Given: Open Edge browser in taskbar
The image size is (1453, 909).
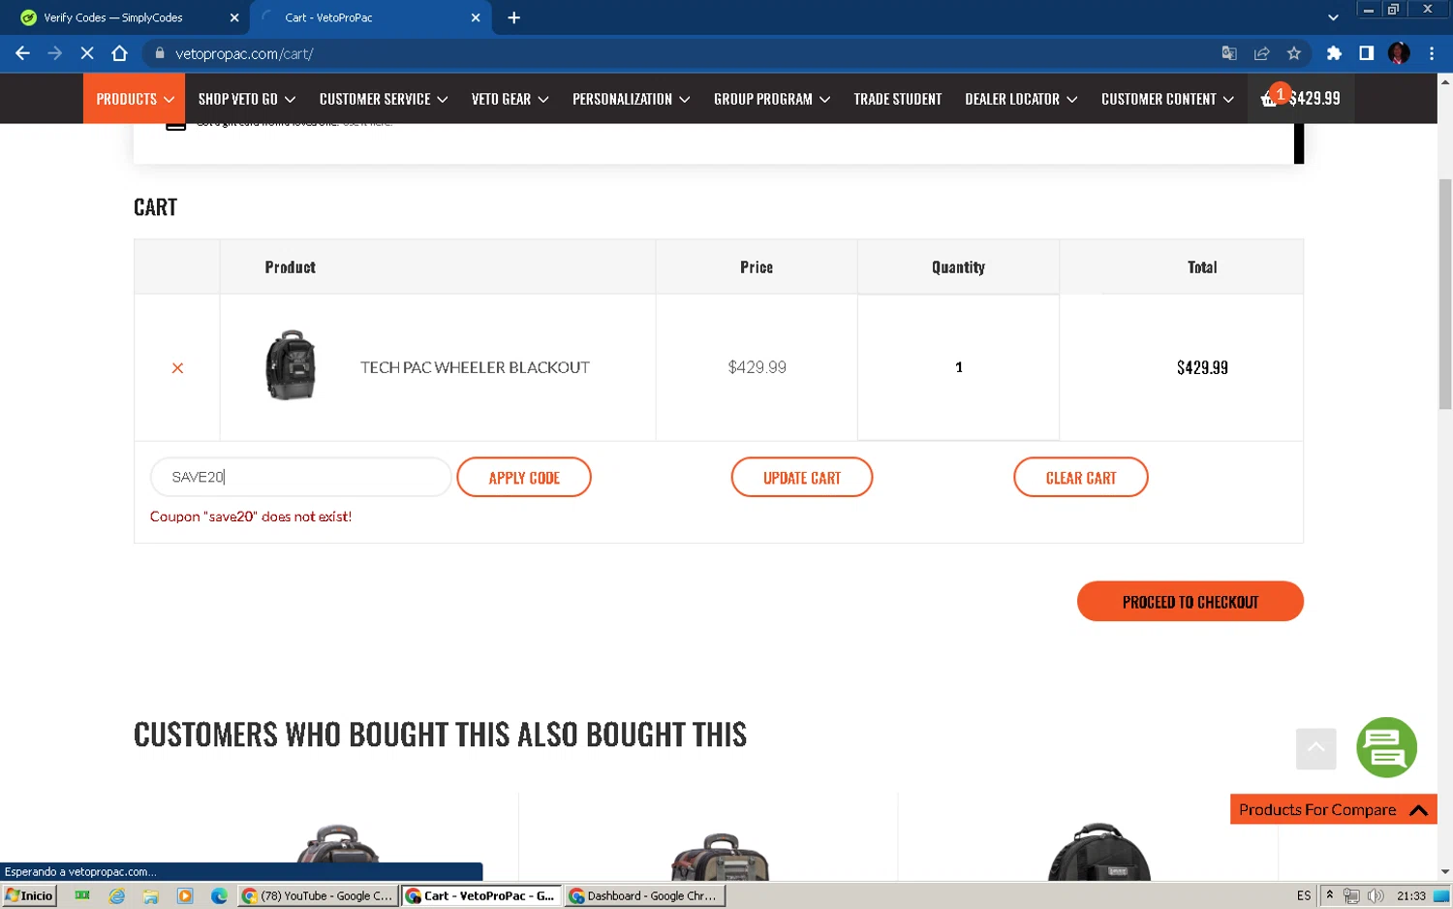Looking at the screenshot, I should [219, 895].
